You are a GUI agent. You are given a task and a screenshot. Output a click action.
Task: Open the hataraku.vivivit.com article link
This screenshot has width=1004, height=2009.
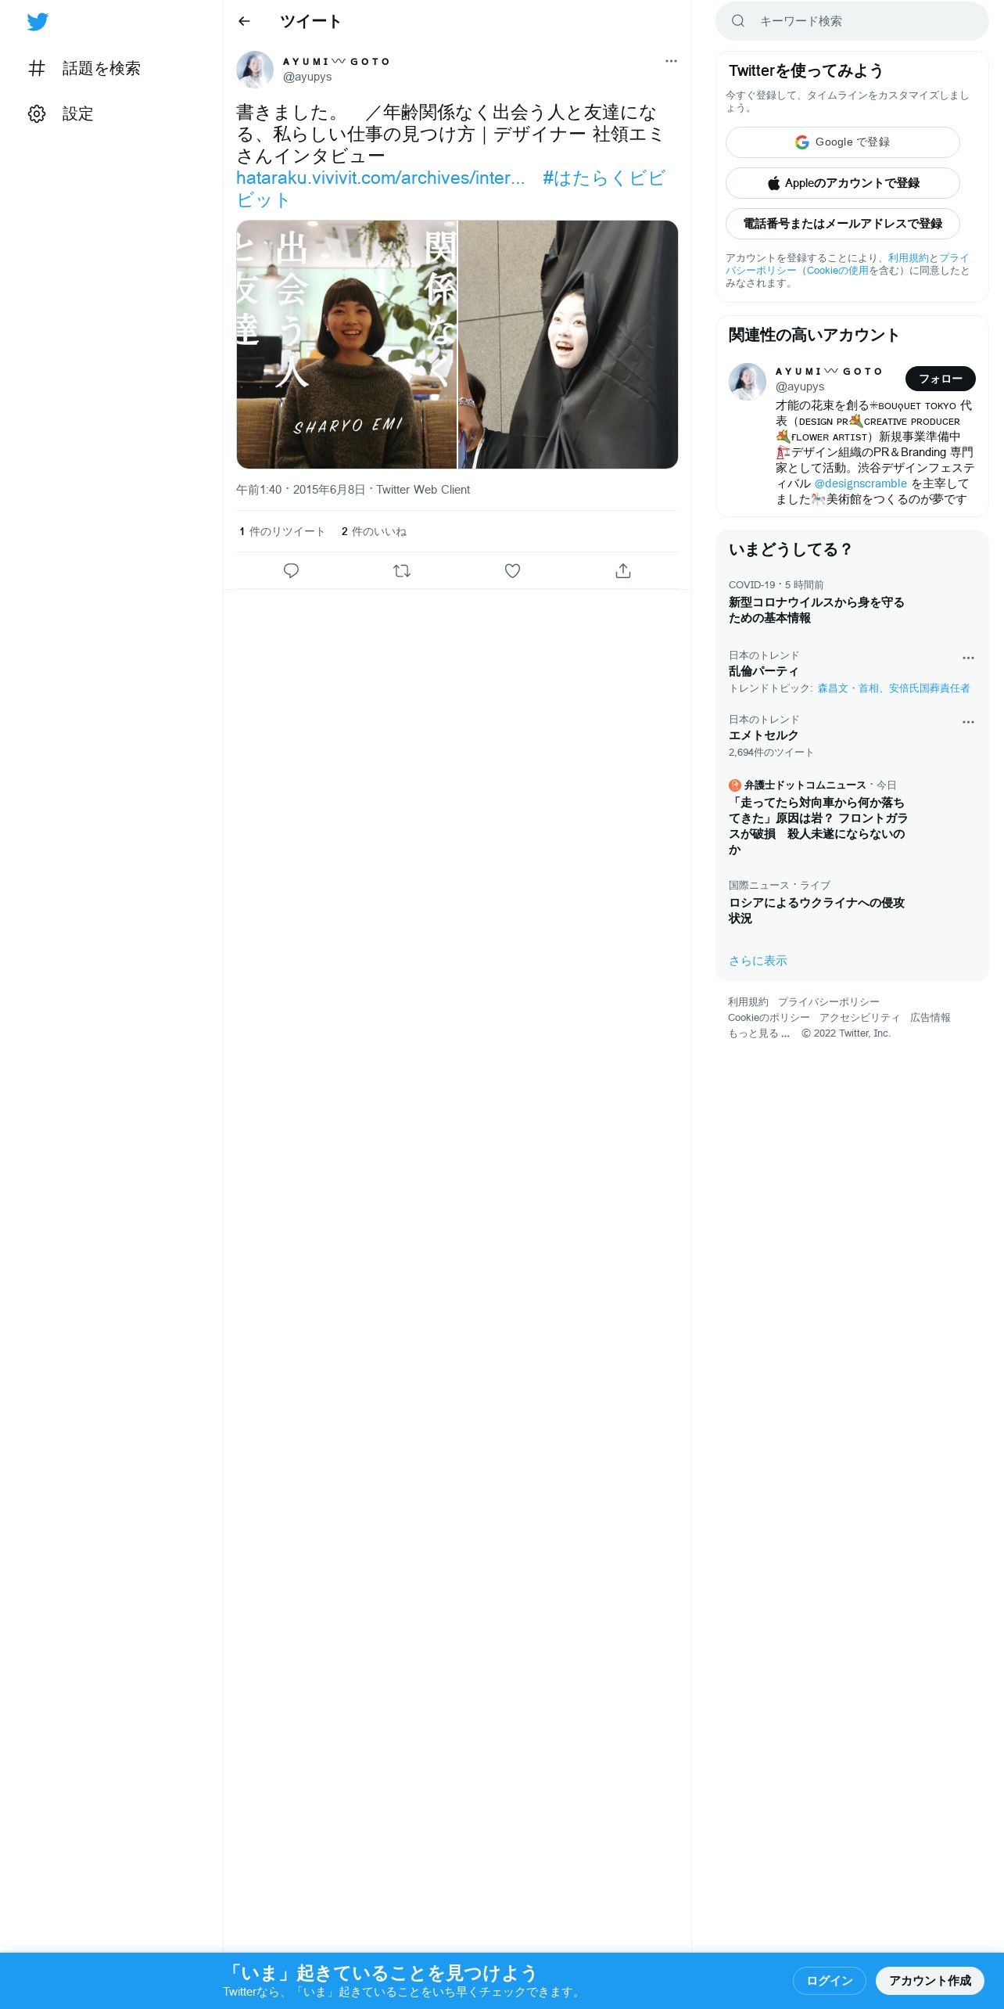tap(380, 178)
